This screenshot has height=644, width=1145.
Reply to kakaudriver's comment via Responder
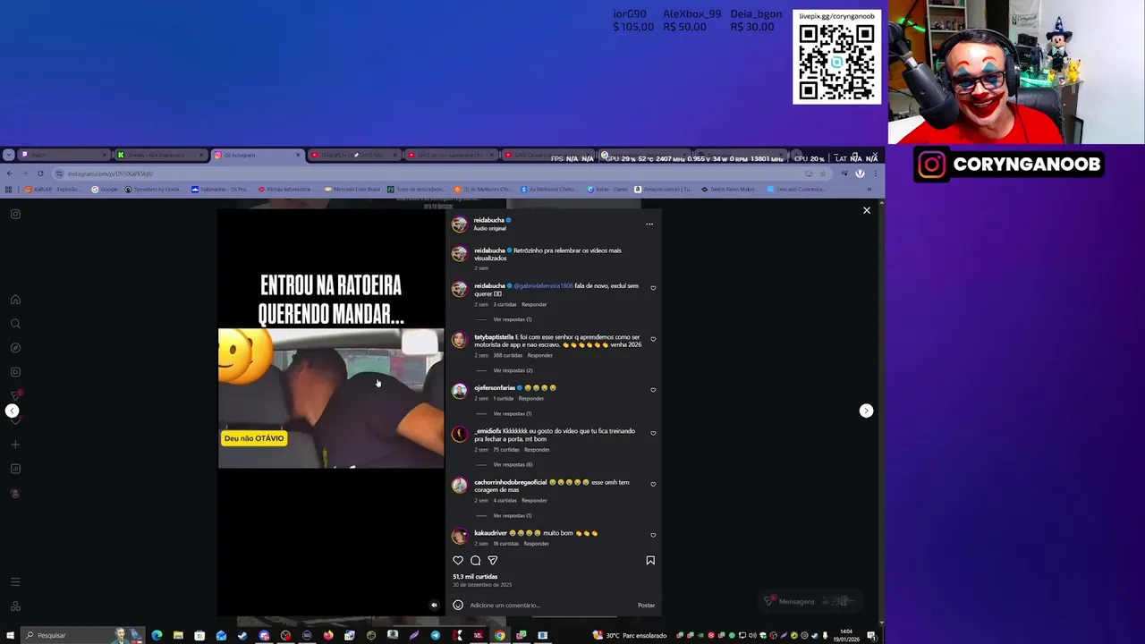point(536,544)
